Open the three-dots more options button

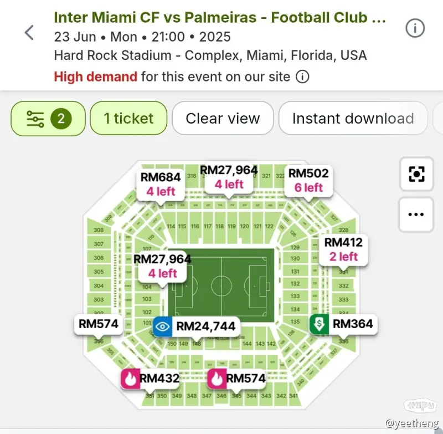tap(416, 215)
